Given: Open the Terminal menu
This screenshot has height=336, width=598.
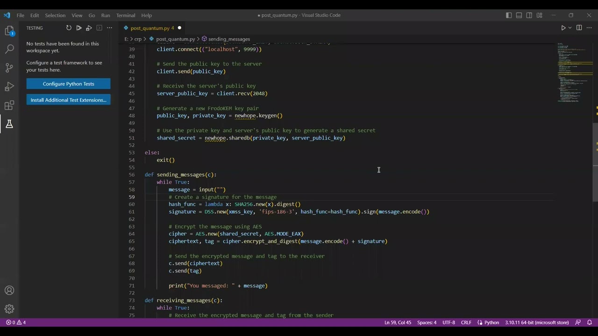Looking at the screenshot, I should tap(125, 15).
